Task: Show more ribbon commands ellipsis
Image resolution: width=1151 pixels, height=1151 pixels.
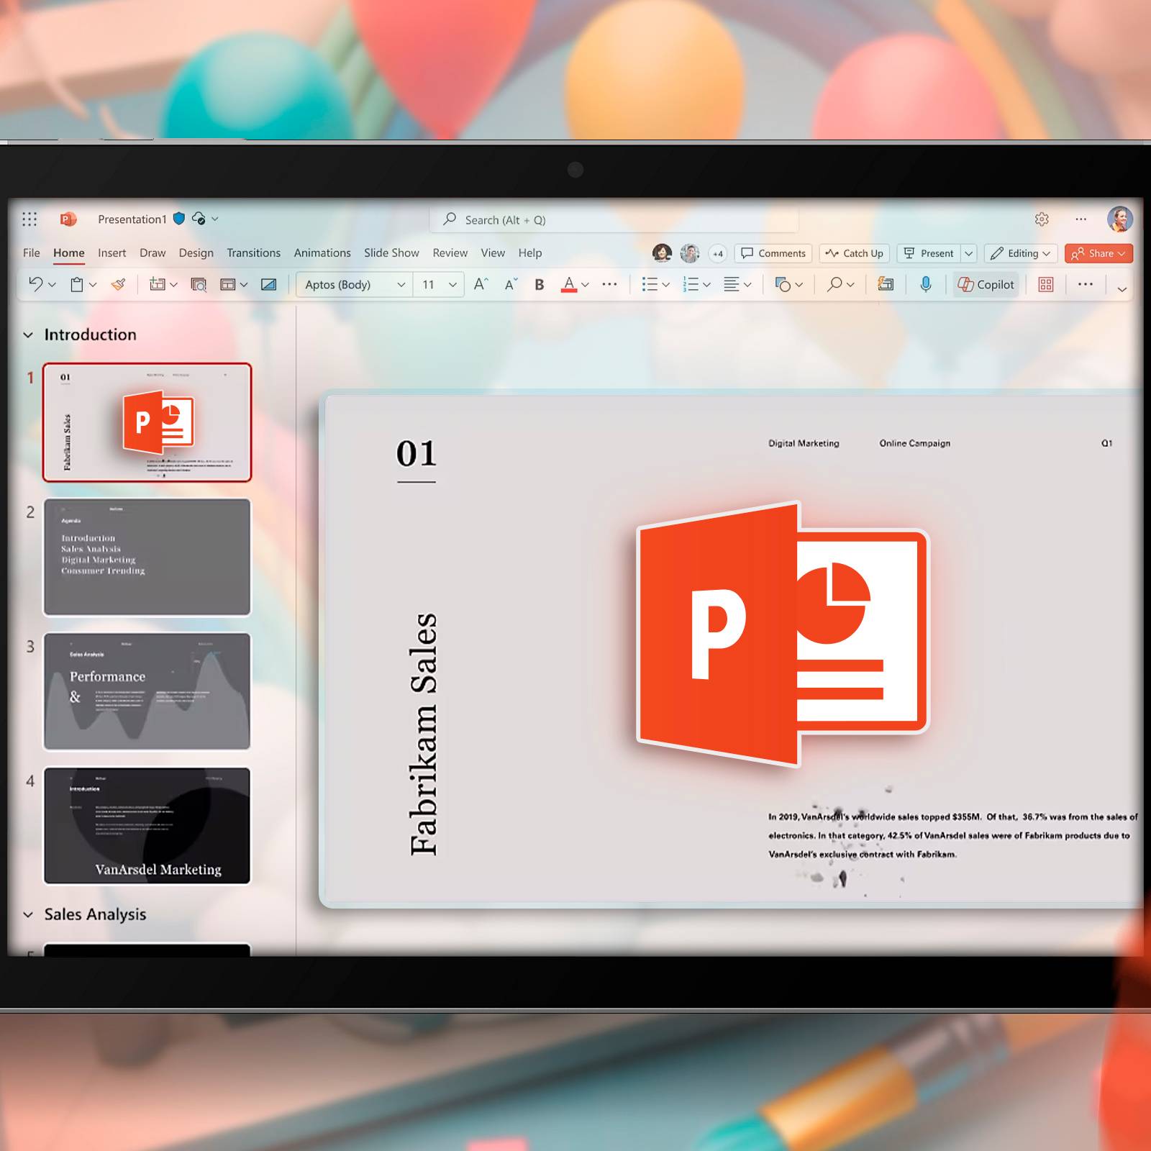Action: (x=1086, y=284)
